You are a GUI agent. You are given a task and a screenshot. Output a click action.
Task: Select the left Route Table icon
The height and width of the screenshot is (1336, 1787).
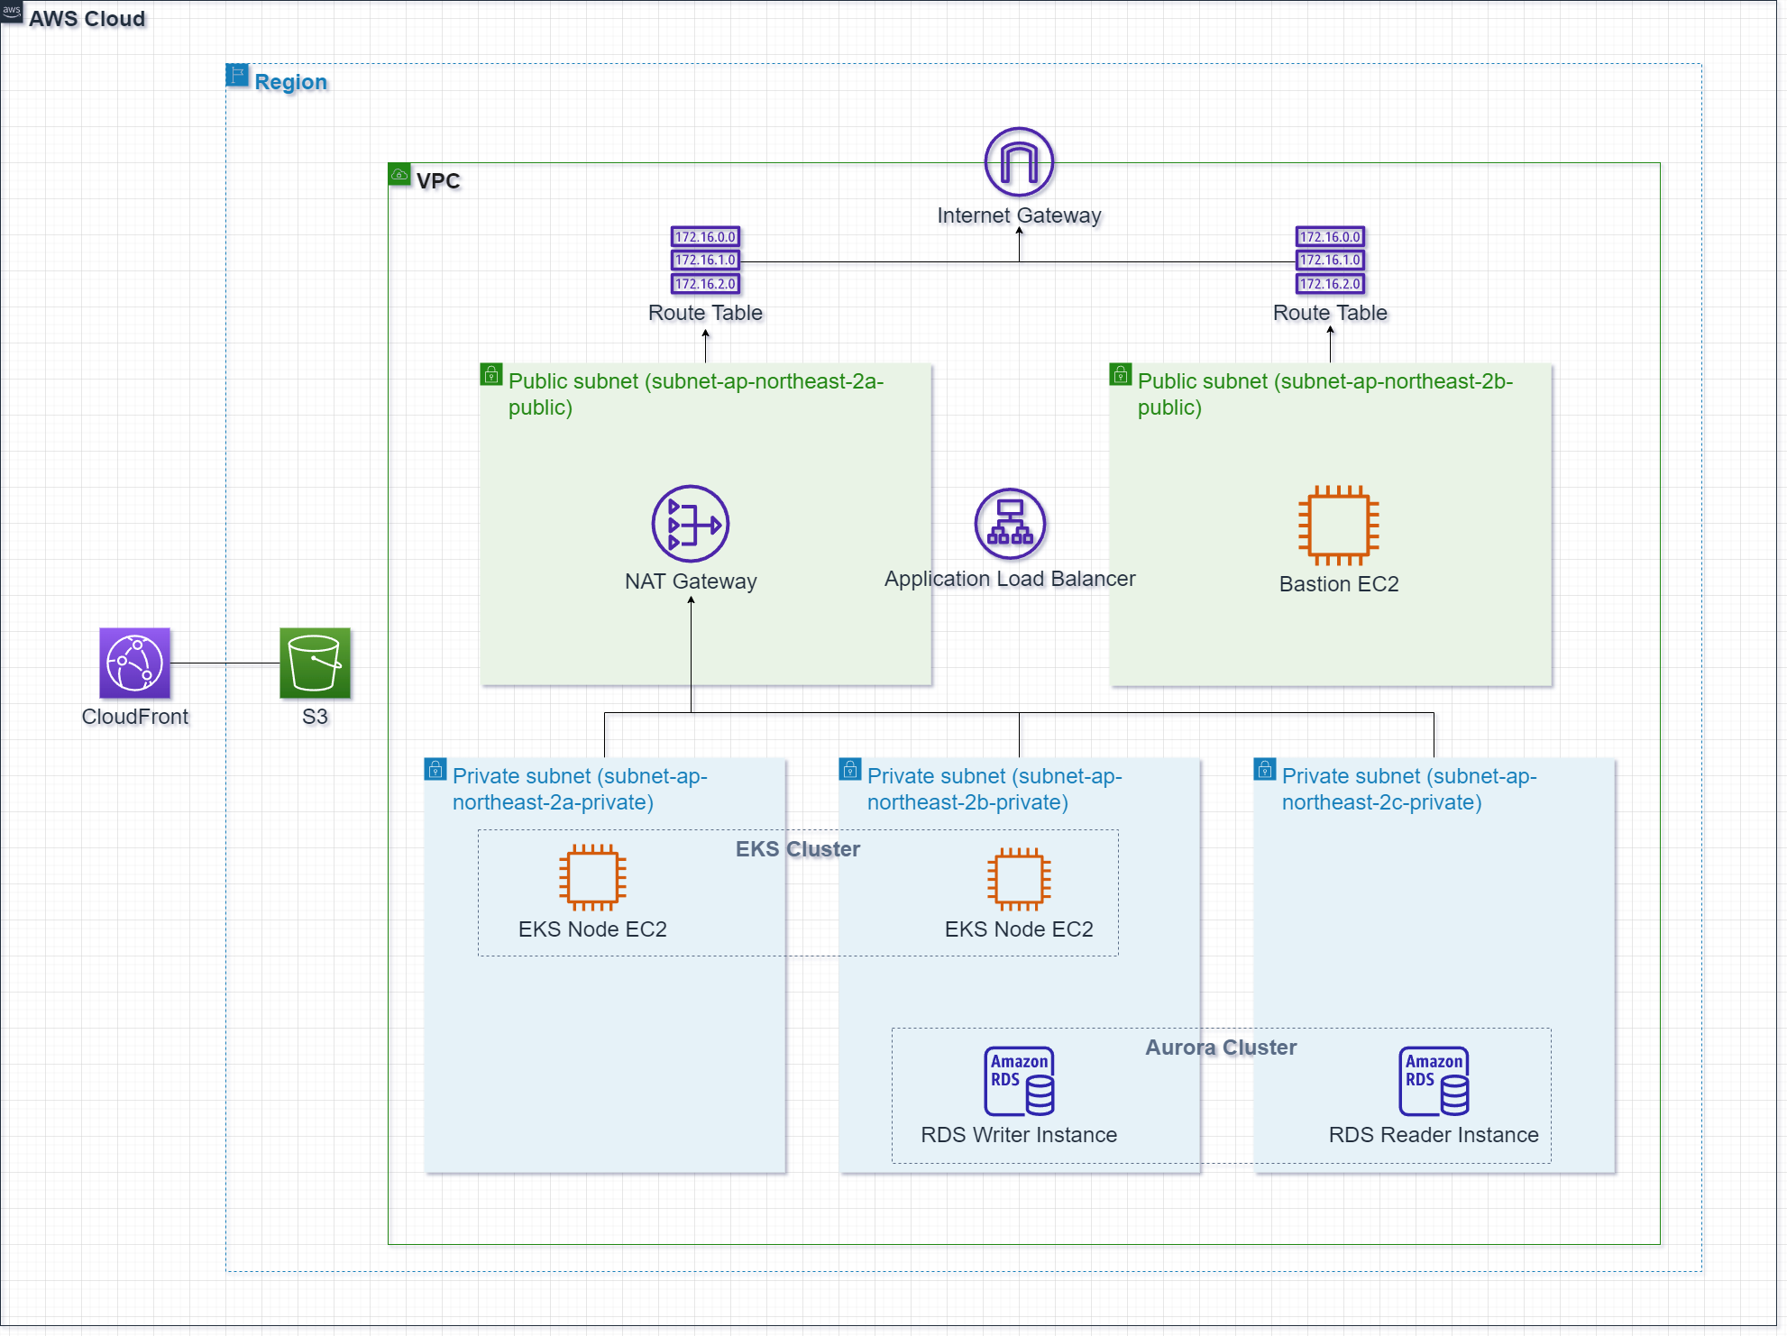click(x=705, y=261)
